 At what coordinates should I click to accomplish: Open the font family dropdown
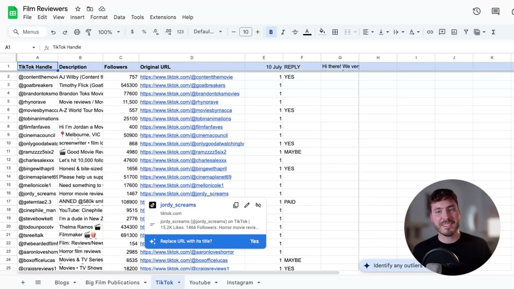point(208,32)
